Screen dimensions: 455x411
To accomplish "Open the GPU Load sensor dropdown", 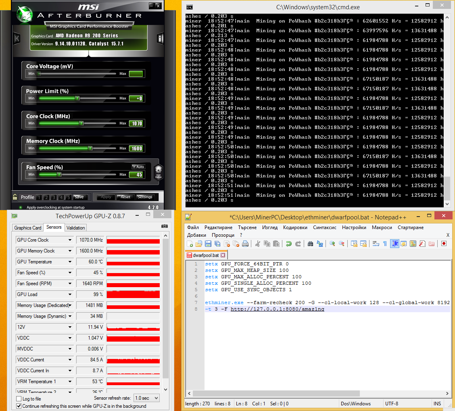I will (70, 294).
